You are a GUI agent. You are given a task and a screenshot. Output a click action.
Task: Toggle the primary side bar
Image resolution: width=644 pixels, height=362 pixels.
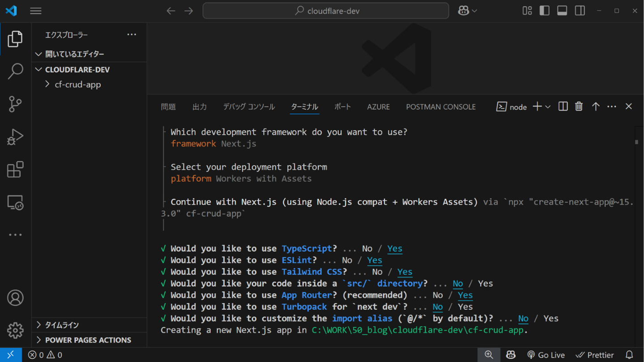point(545,11)
